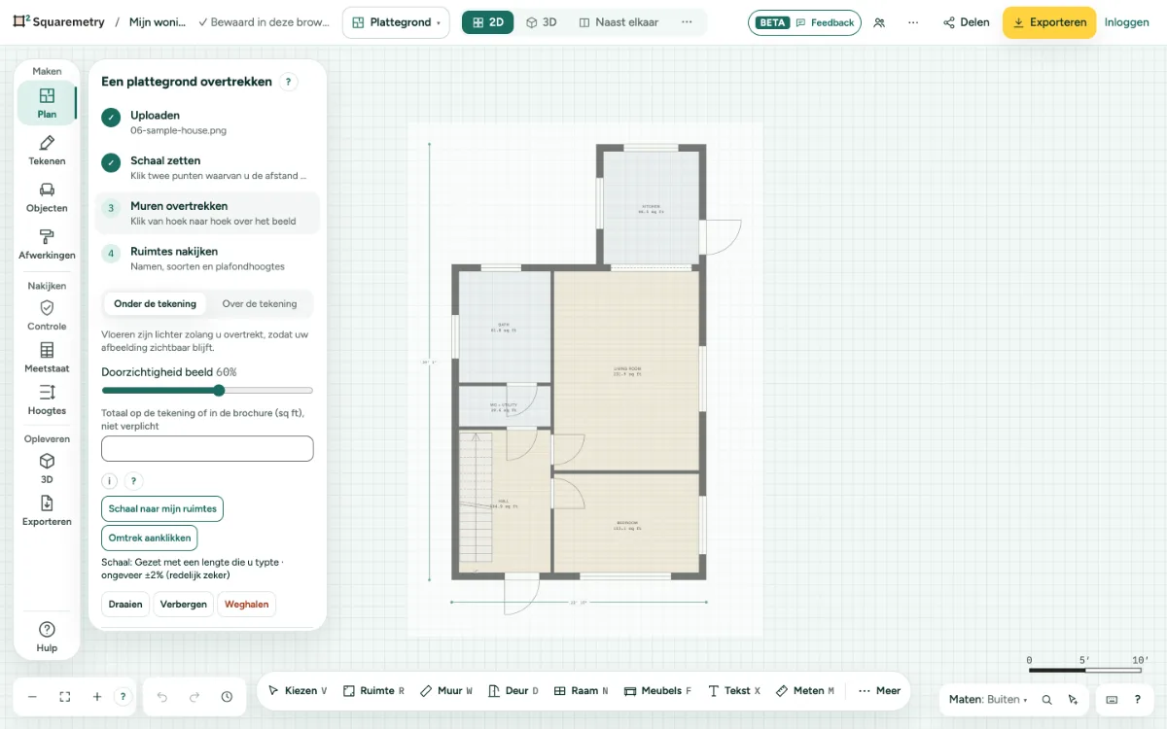Switch to the 3D view in top bar
The image size is (1167, 729).
click(542, 22)
